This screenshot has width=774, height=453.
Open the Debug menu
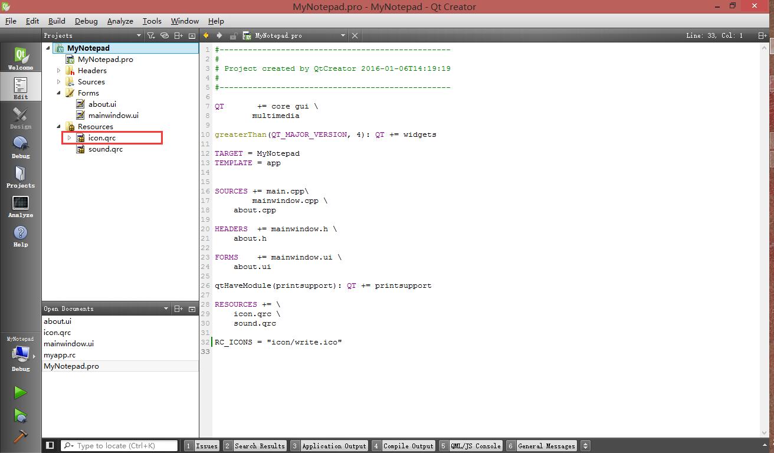pos(86,21)
